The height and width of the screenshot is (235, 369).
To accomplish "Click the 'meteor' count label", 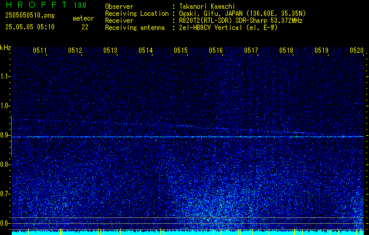I will tap(83, 18).
